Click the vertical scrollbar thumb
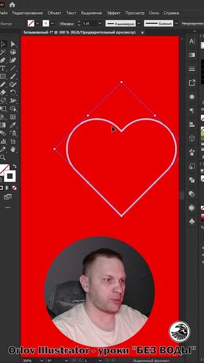Viewport: 204px width, 363px height. (182, 195)
